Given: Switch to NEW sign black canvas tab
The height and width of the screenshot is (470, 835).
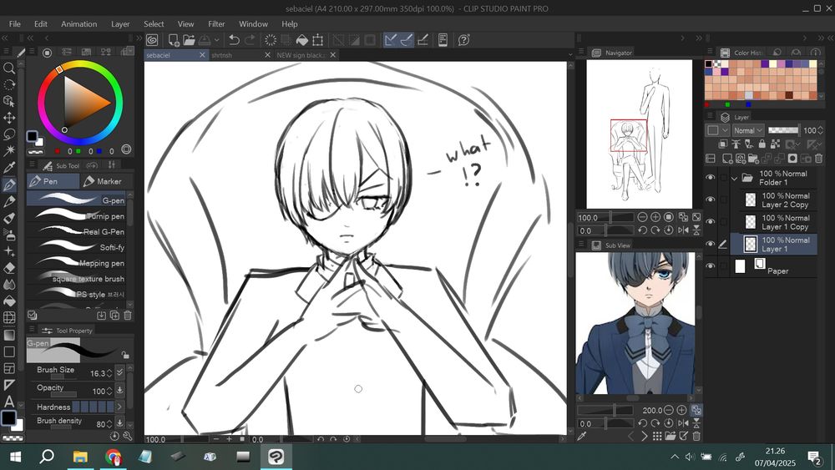Looking at the screenshot, I should [x=306, y=55].
